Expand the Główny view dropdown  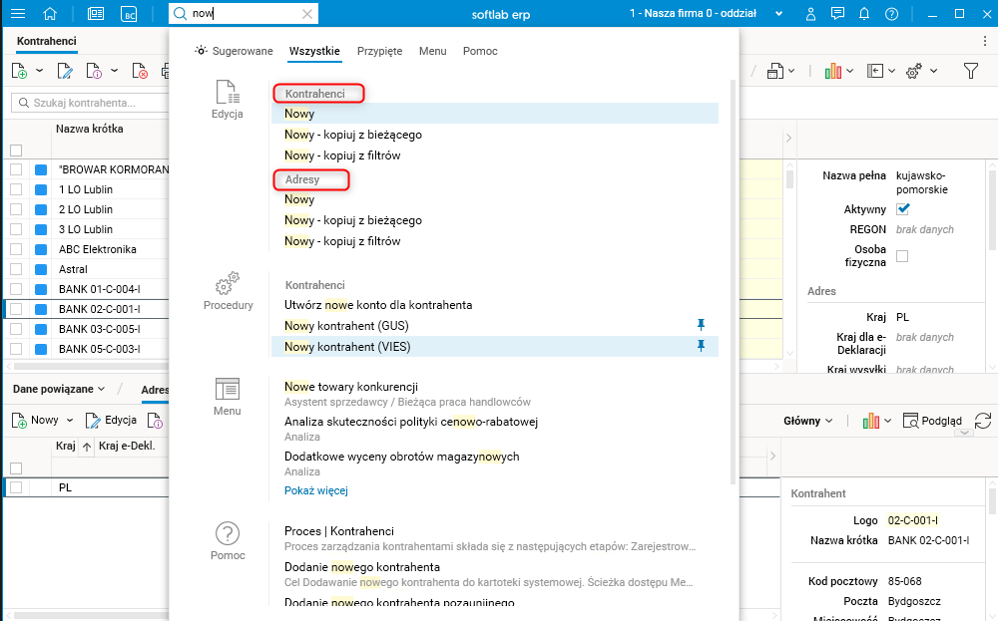[x=828, y=420]
